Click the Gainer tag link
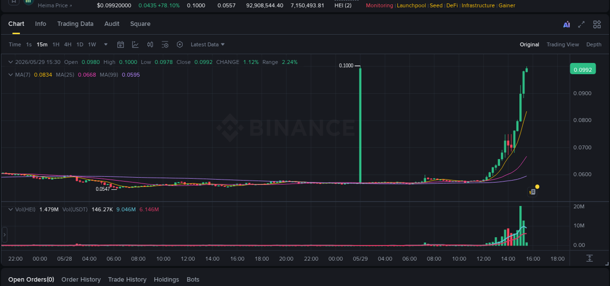The width and height of the screenshot is (610, 286). coord(507,5)
